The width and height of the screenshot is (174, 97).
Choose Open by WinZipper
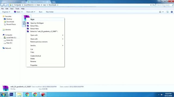click(45, 23)
